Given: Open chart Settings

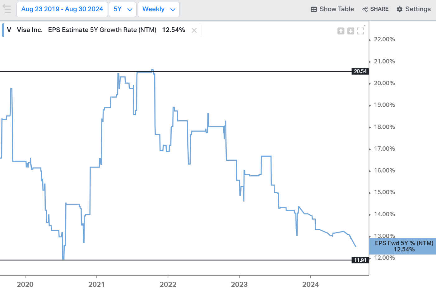Looking at the screenshot, I should 414,9.
